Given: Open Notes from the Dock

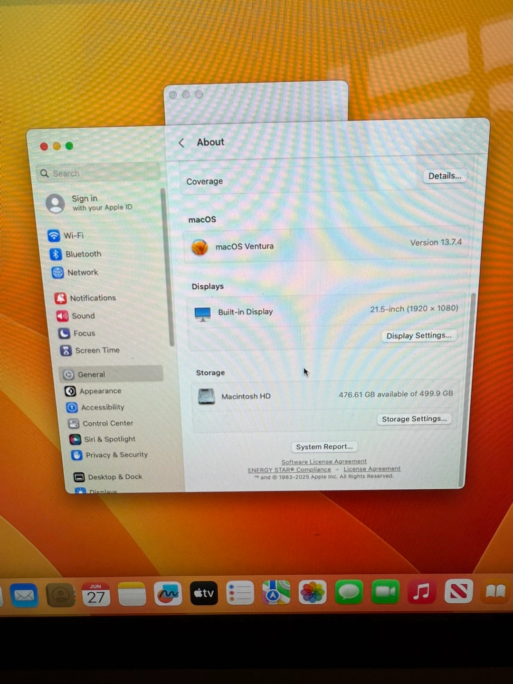Looking at the screenshot, I should click(x=132, y=594).
